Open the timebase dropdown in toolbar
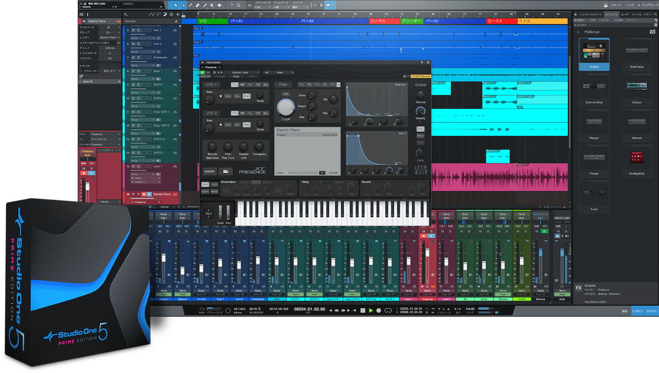659x373 pixels. (281, 7)
